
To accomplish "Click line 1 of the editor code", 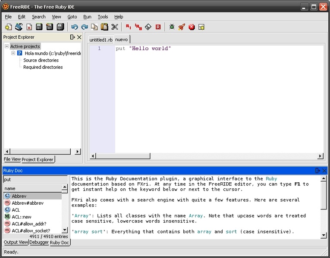I will point(143,49).
